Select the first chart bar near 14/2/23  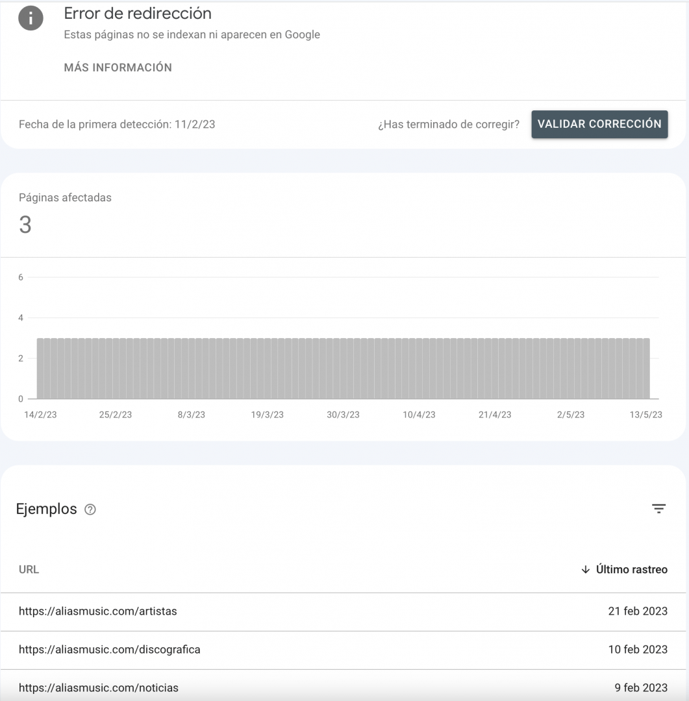(x=40, y=369)
